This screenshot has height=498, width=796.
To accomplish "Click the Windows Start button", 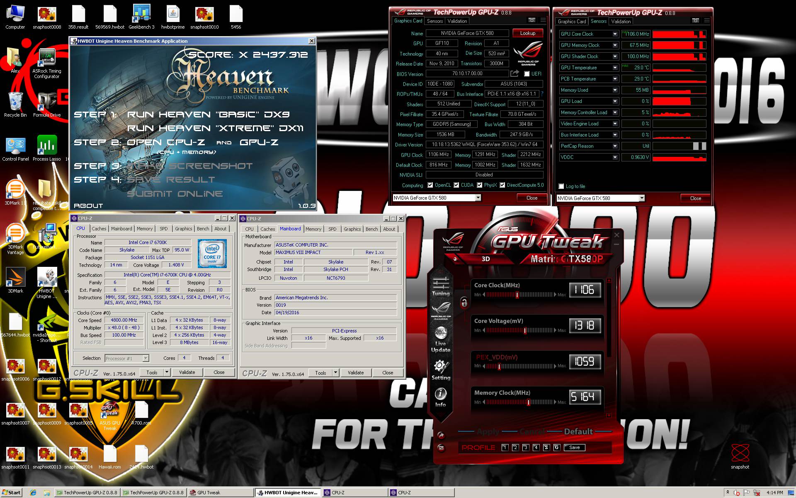I will coord(12,493).
